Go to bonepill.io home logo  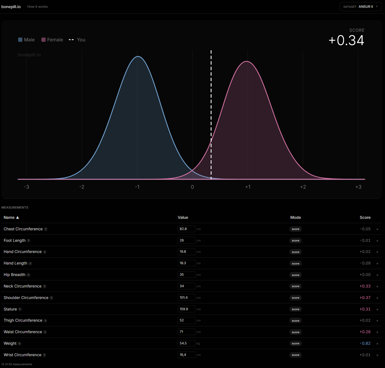pos(11,7)
